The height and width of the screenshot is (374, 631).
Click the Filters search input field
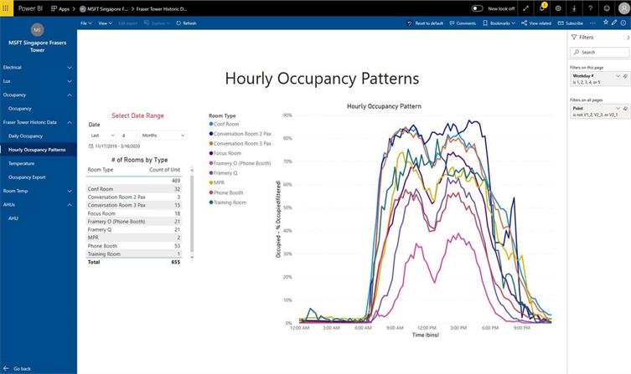[602, 52]
